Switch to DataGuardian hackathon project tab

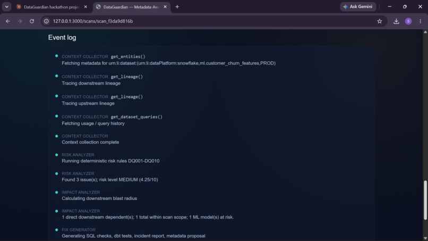(x=52, y=7)
